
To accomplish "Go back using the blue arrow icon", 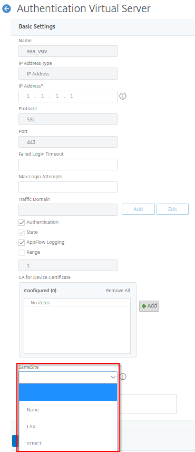I will pyautogui.click(x=6, y=9).
